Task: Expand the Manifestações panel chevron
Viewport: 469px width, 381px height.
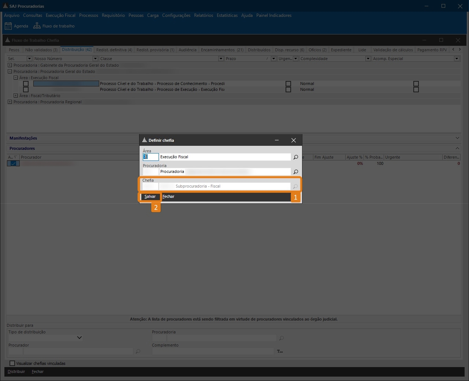Action: (x=457, y=138)
